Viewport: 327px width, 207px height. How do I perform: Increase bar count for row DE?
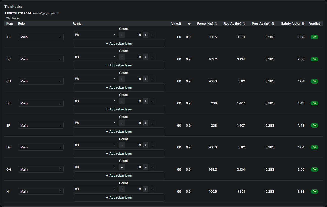pos(145,101)
